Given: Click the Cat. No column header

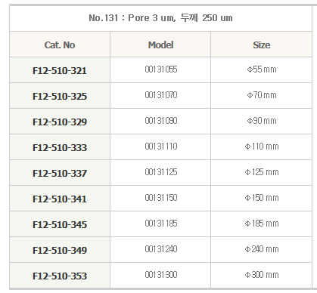Looking at the screenshot, I should point(60,45).
